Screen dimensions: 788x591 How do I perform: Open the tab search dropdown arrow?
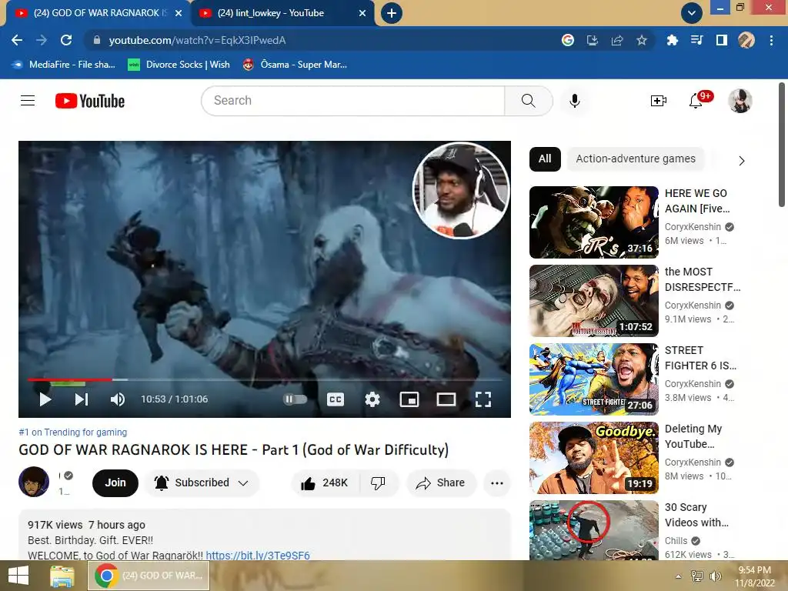[x=692, y=13]
